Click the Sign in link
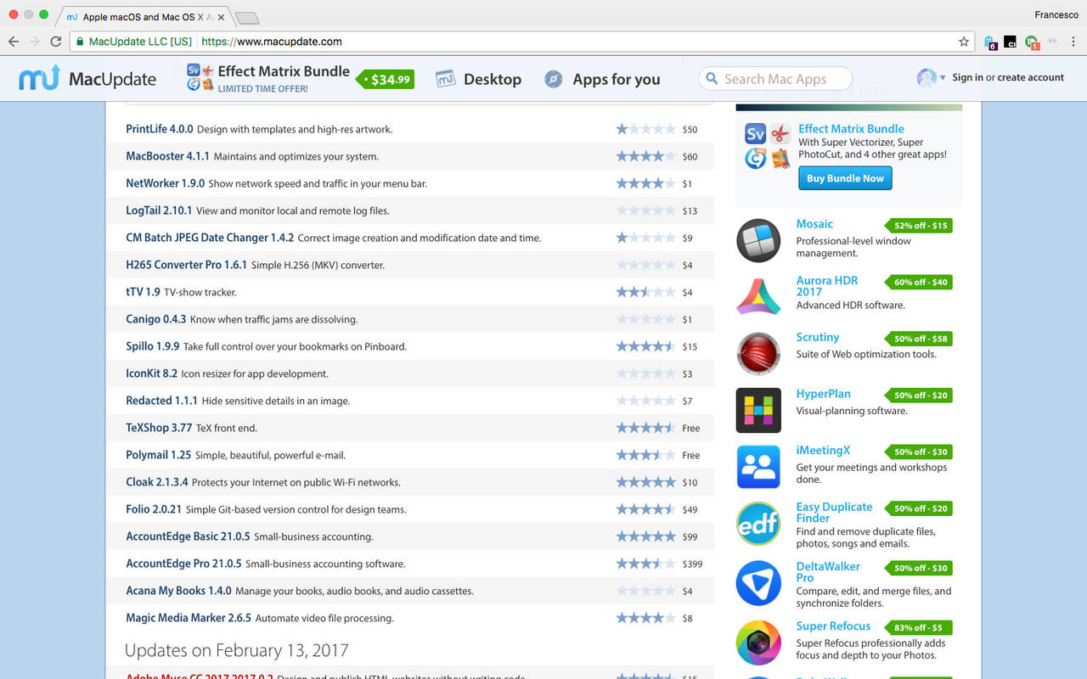Screen dimensions: 1087x679 tap(968, 76)
